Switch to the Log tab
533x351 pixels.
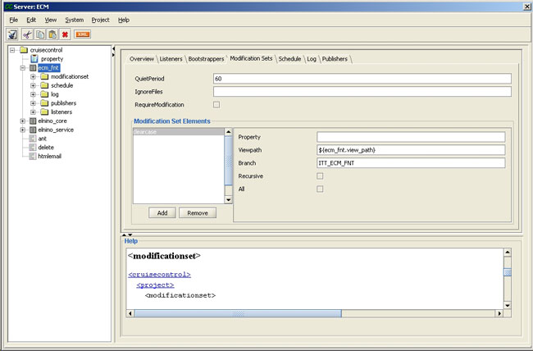click(x=312, y=59)
